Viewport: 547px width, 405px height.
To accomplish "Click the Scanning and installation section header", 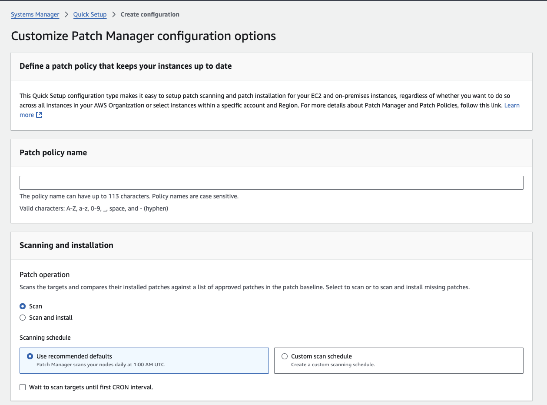I will click(66, 245).
